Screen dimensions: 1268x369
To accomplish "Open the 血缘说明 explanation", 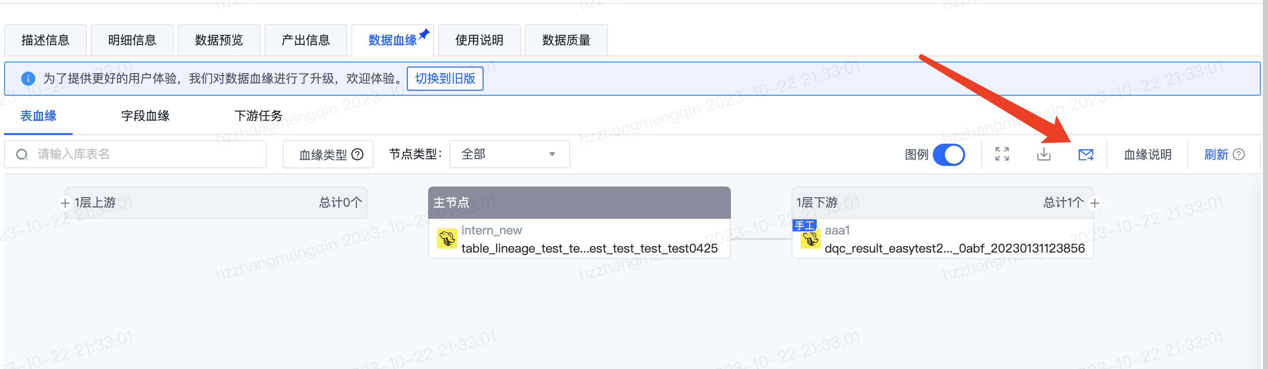I will (x=1147, y=154).
